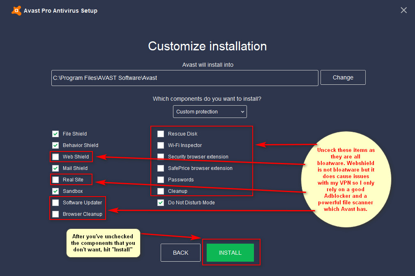Tick the Rescue Disk checkbox

[x=161, y=134]
